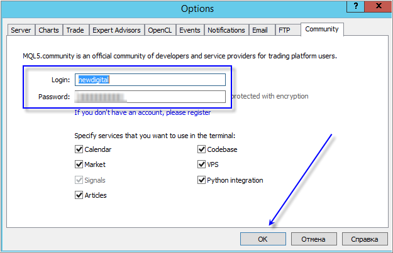
Task: Click the Login input field
Action: 150,80
